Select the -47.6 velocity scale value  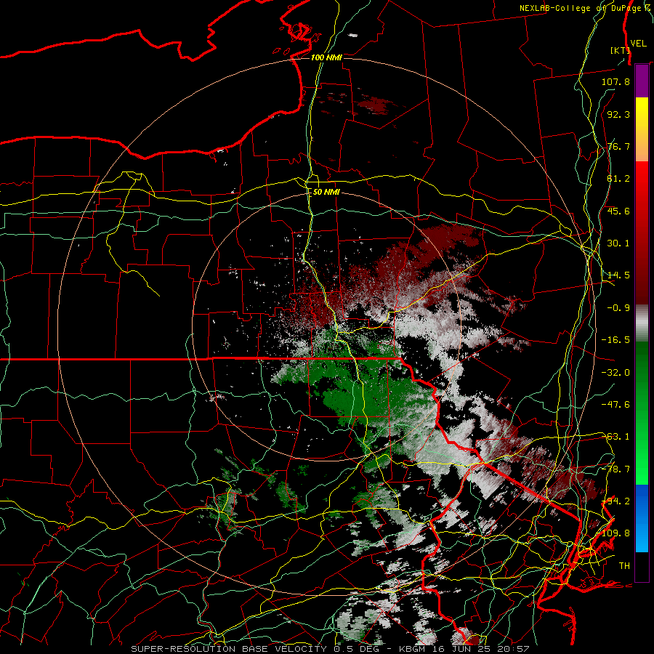coord(615,405)
